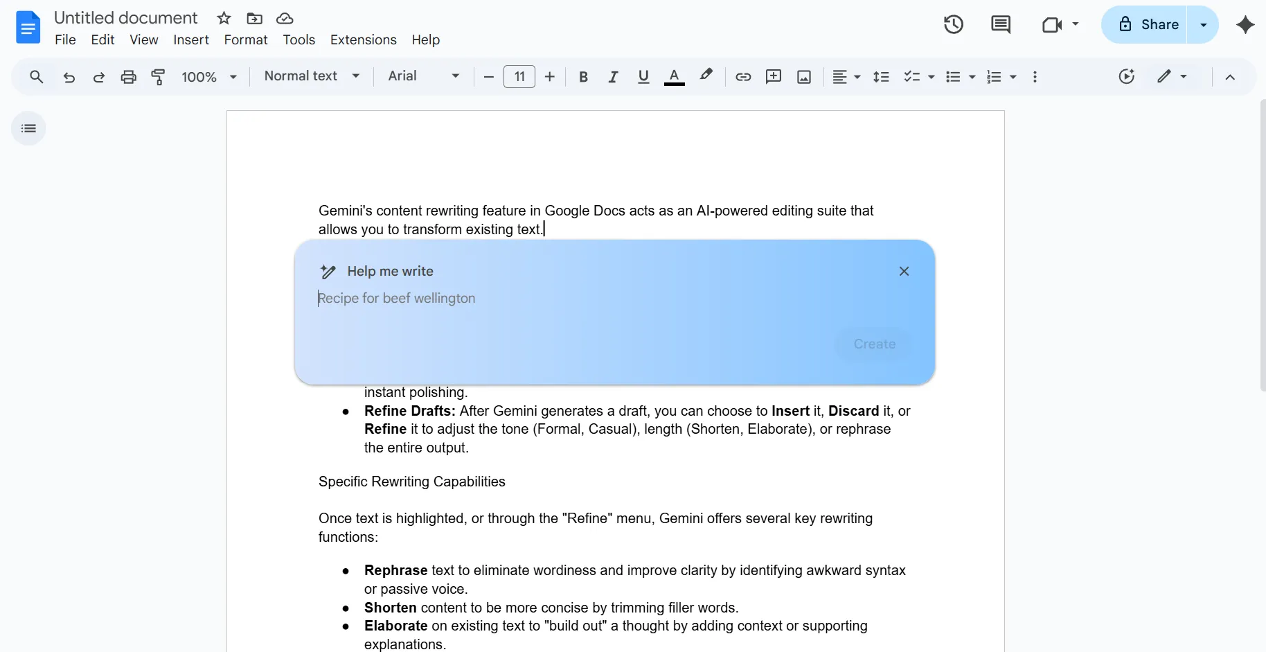Screen dimensions: 1266x652
Task: Click the 'Refine Drafts:' bullet text
Action: pyautogui.click(x=410, y=411)
